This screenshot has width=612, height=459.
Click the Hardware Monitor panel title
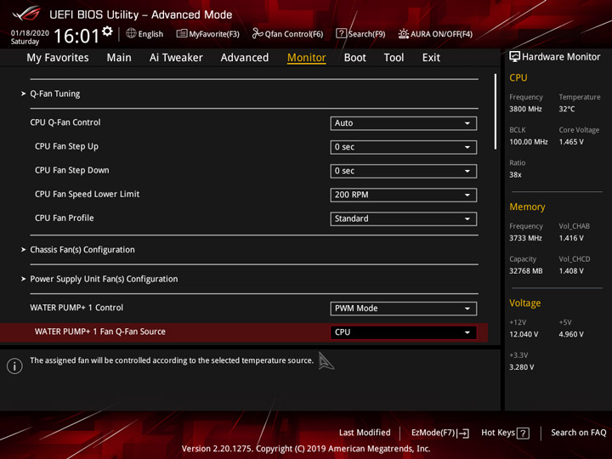click(561, 57)
